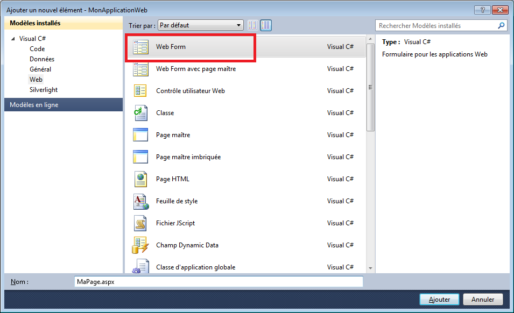Screen dimensions: 514x313
Task: Pick the Champ Dynamic Data icon
Action: pos(140,245)
